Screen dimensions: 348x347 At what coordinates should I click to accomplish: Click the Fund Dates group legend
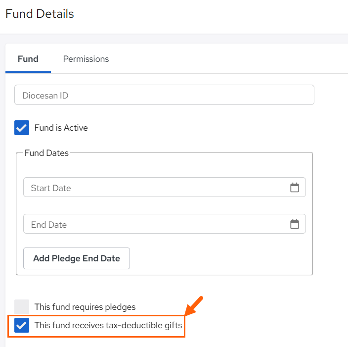pyautogui.click(x=46, y=153)
